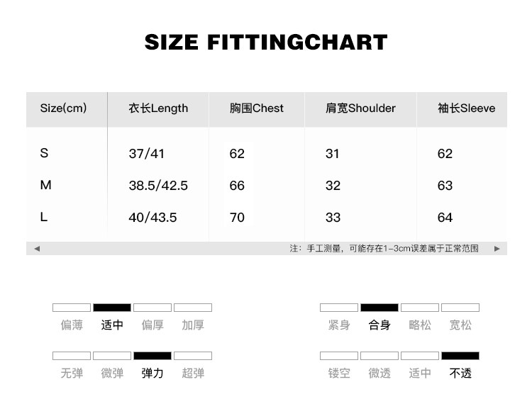Select the 超弹 label
The image size is (532, 404).
click(193, 373)
